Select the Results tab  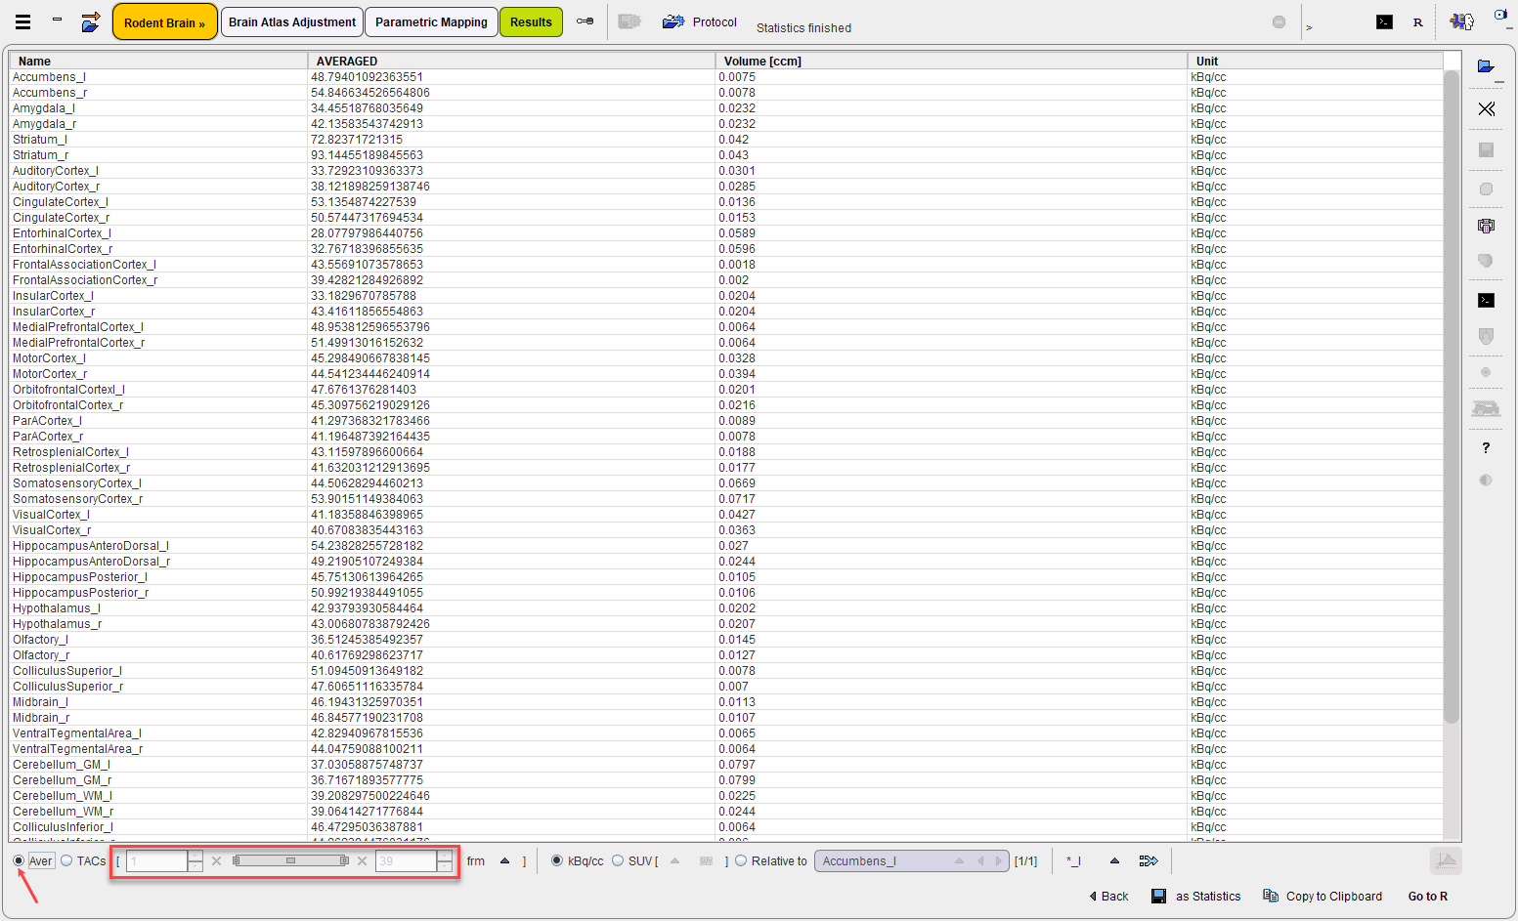(531, 21)
